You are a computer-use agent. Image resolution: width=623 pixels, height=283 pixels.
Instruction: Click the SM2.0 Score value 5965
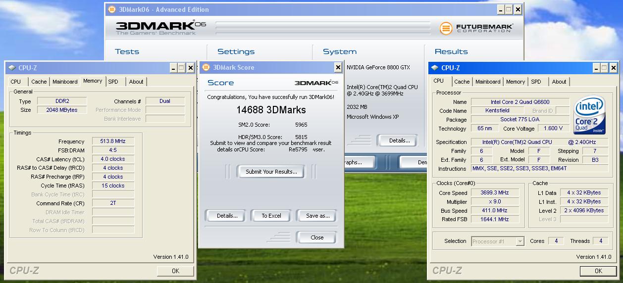301,125
